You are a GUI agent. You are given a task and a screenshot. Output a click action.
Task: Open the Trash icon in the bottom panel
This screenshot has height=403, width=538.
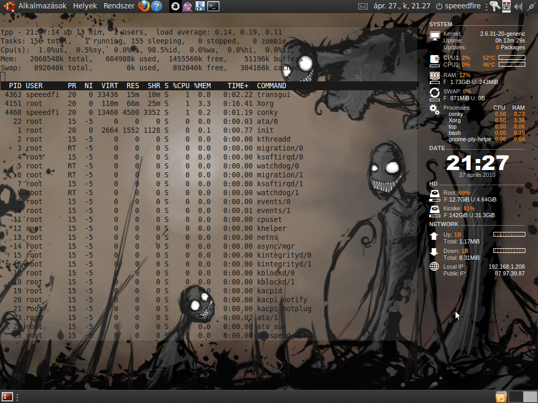(501, 397)
